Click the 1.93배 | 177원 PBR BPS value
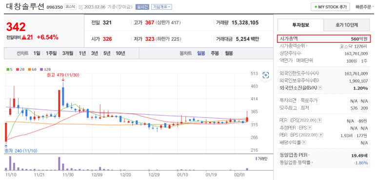This screenshot has width=377, height=180. coord(354,136)
